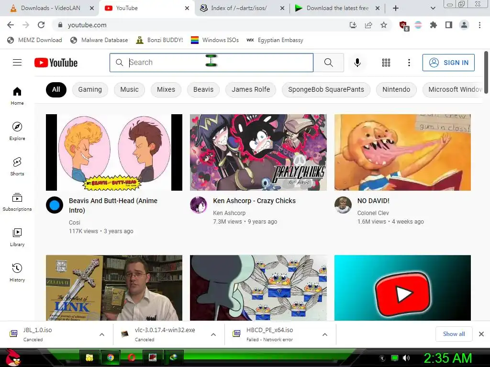
Task: Open the YouTube hamburger guide menu
Action: [x=17, y=63]
